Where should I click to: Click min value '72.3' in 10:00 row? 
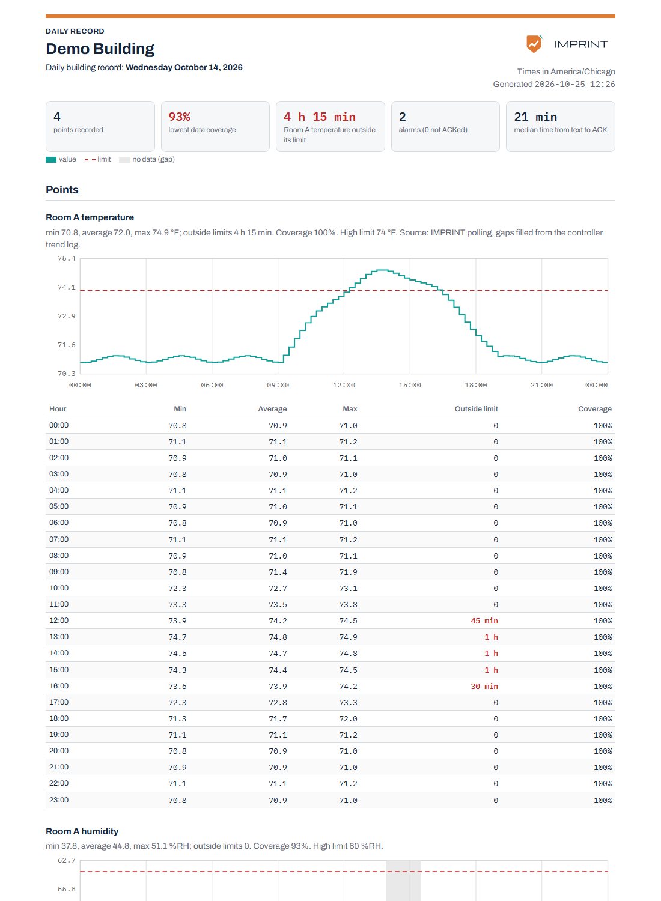pos(177,589)
